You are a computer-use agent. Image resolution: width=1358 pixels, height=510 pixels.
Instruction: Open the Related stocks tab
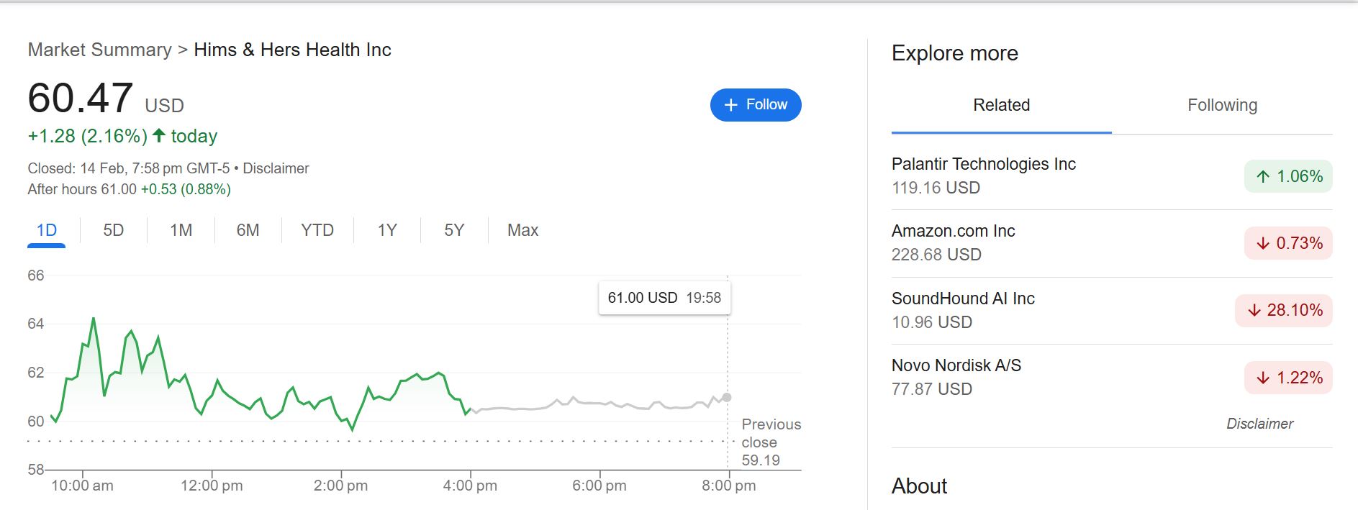[x=1001, y=105]
